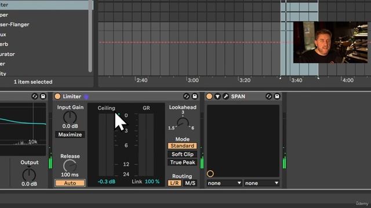Click the '1 item selected' status text
The image size is (371, 208).
point(33,82)
